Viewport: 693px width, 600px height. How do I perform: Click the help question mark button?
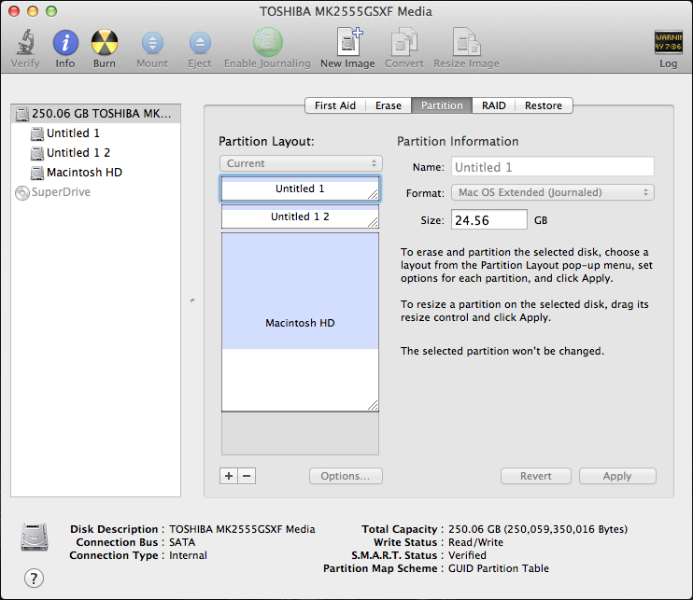point(34,578)
